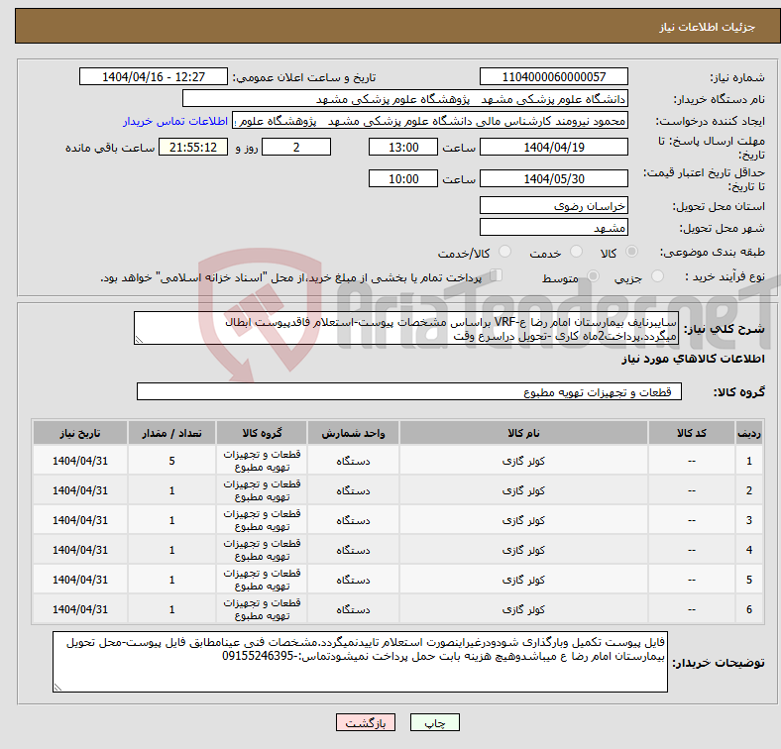Image resolution: width=781 pixels, height=749 pixels.
Task: Click unit دستگاه in row 3
Action: click(x=353, y=520)
